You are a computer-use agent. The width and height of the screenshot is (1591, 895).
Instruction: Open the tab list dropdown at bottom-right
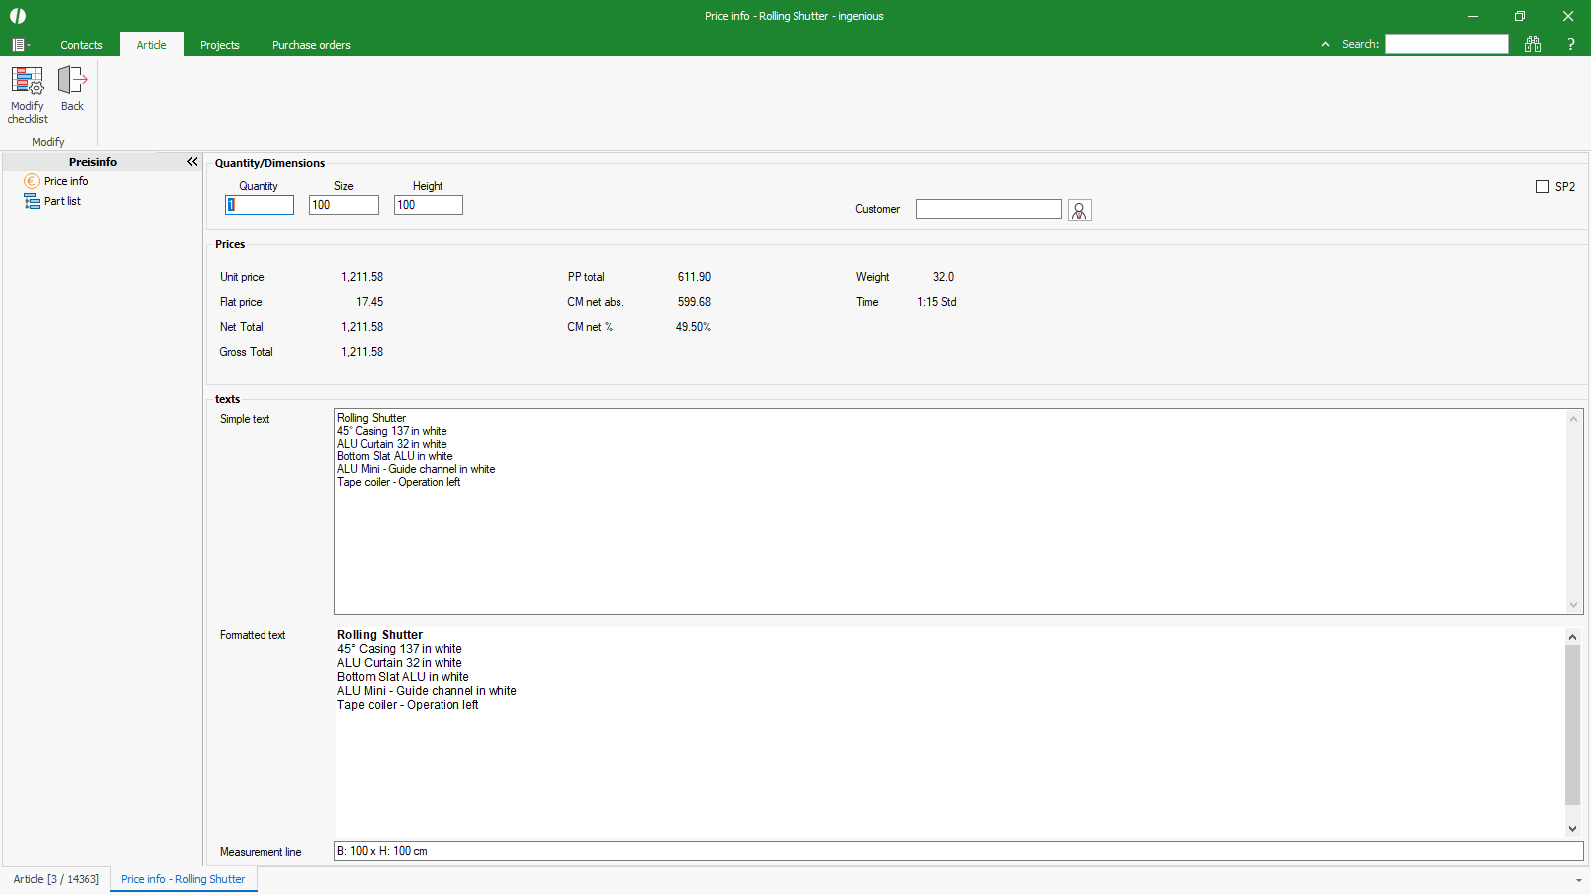pos(1578,880)
